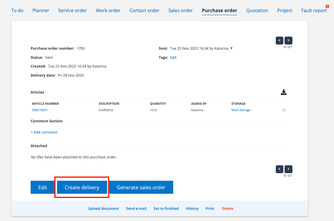
Task: Click the bottom next order arrow
Action: [x=288, y=169]
